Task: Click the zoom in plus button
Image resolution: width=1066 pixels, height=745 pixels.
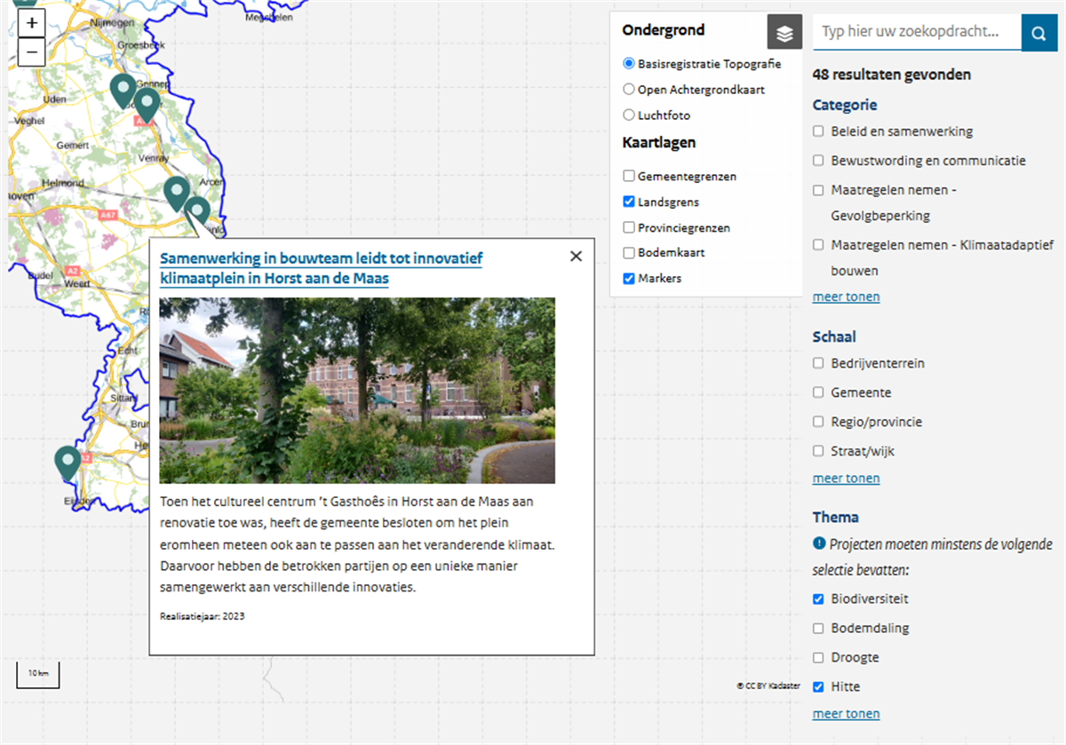Action: [x=32, y=23]
